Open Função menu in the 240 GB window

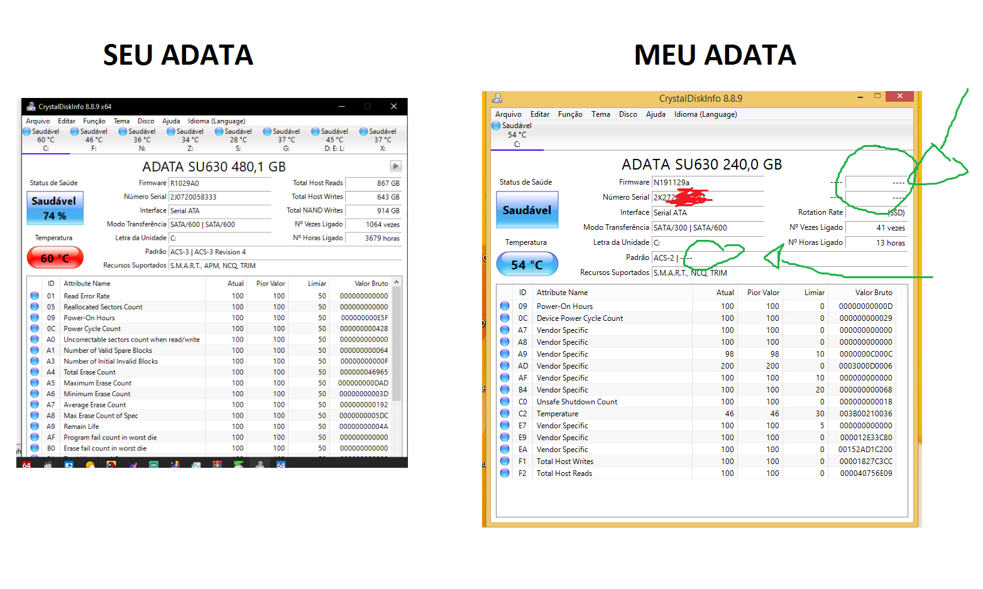[570, 114]
